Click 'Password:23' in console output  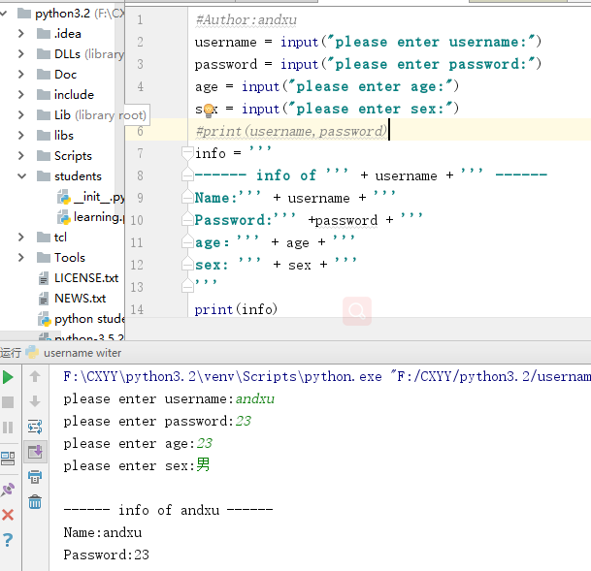tap(107, 555)
